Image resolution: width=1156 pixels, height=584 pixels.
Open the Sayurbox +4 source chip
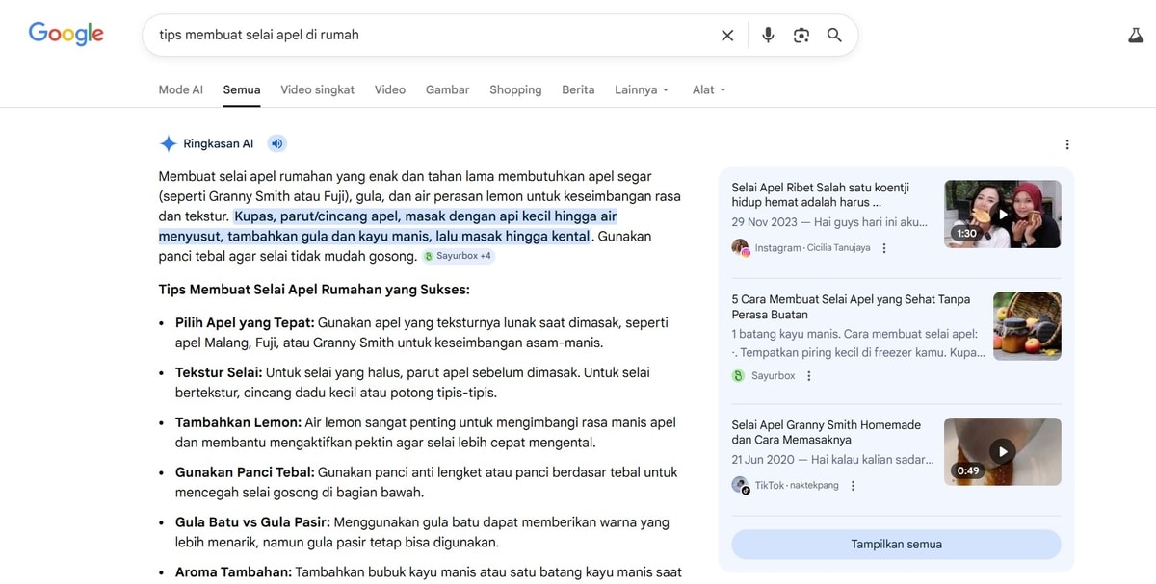[458, 255]
